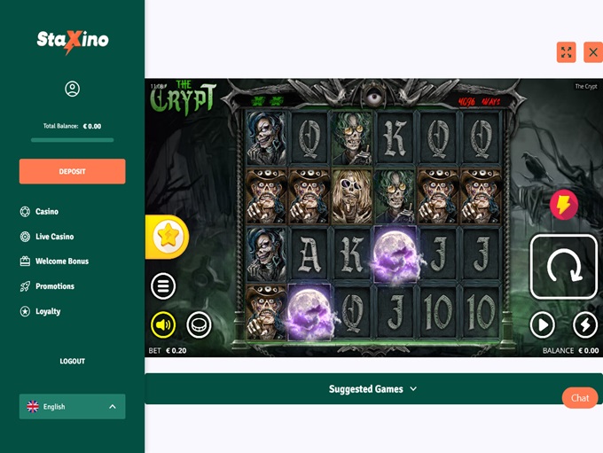This screenshot has height=453, width=603.
Task: Click the orange Deposit button
Action: tap(73, 171)
